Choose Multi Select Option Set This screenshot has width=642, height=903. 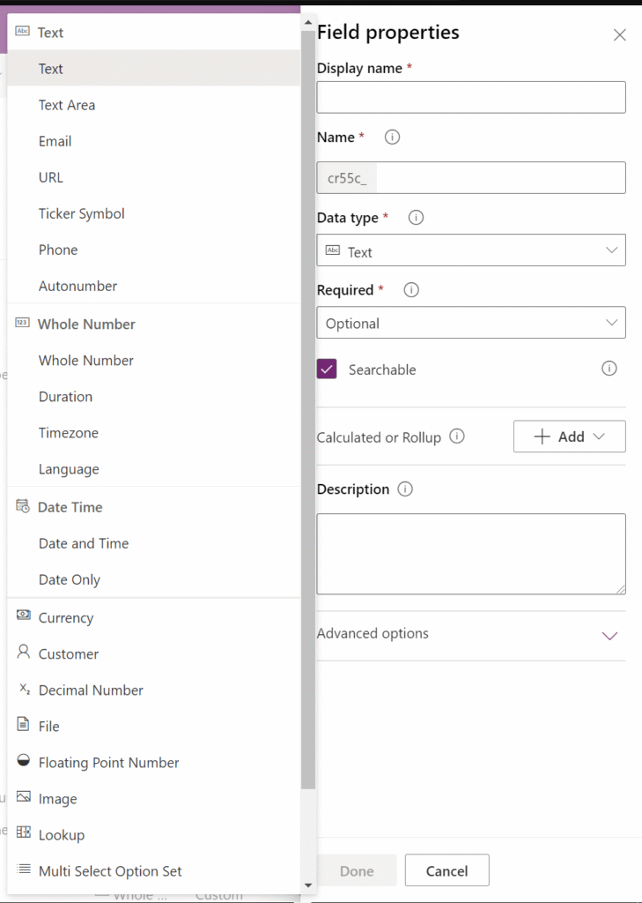coord(153,871)
